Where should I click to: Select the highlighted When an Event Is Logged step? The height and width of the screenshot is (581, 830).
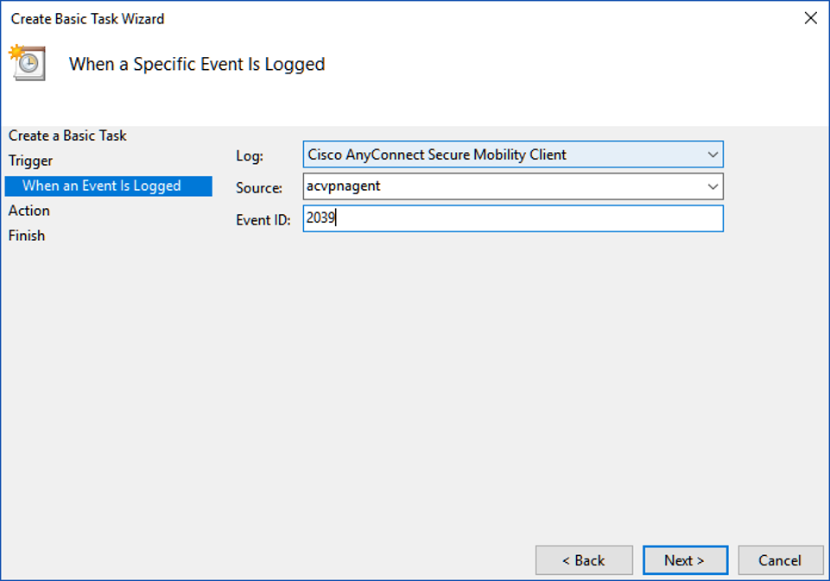[102, 186]
